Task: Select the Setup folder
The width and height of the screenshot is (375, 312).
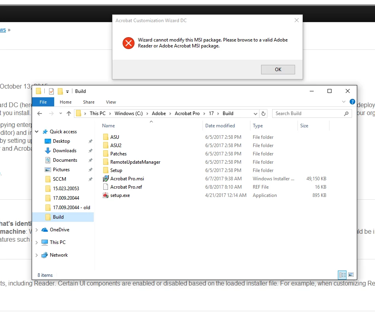Action: 116,170
